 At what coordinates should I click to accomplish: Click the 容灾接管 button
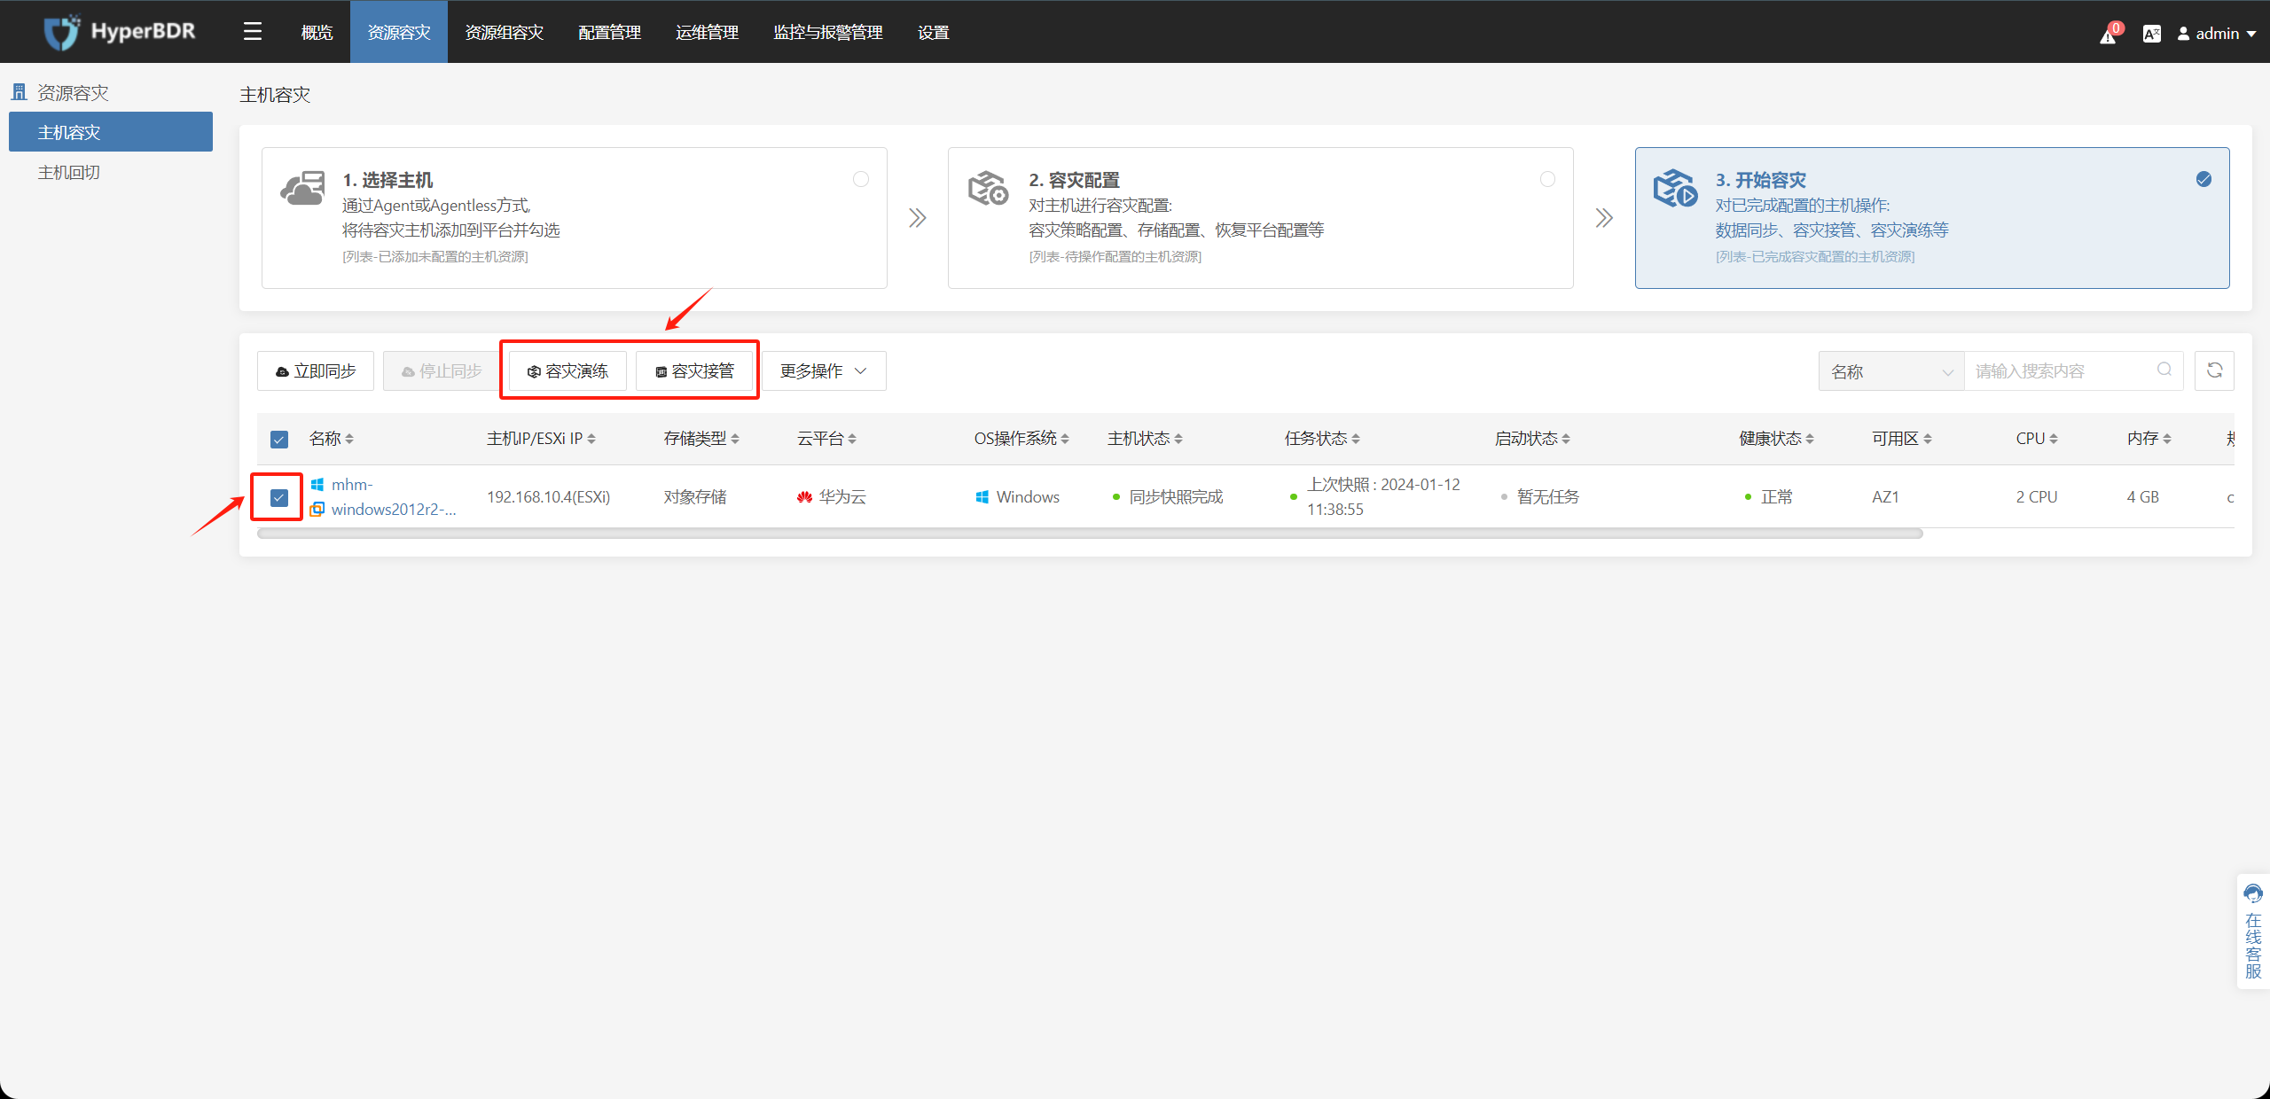coord(694,370)
